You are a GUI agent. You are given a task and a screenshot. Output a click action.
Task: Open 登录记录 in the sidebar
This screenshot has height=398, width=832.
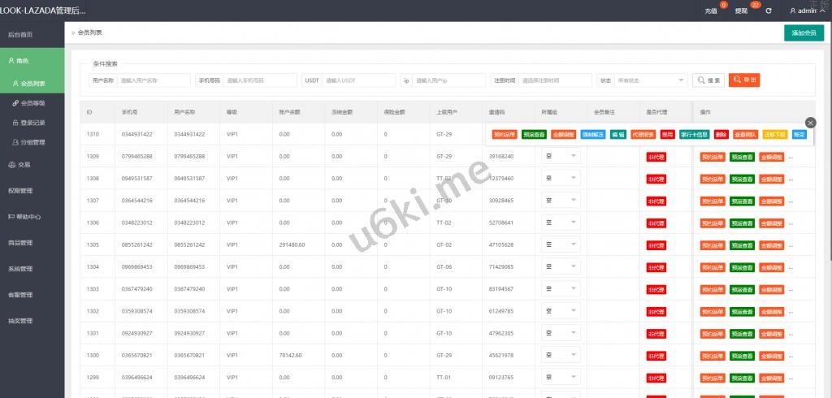(33, 123)
